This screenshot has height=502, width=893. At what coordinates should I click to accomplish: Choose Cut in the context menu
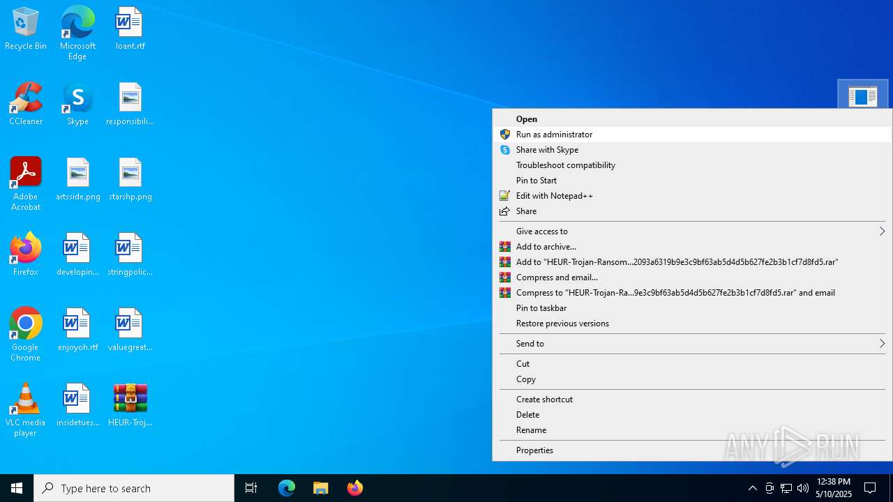click(693, 364)
